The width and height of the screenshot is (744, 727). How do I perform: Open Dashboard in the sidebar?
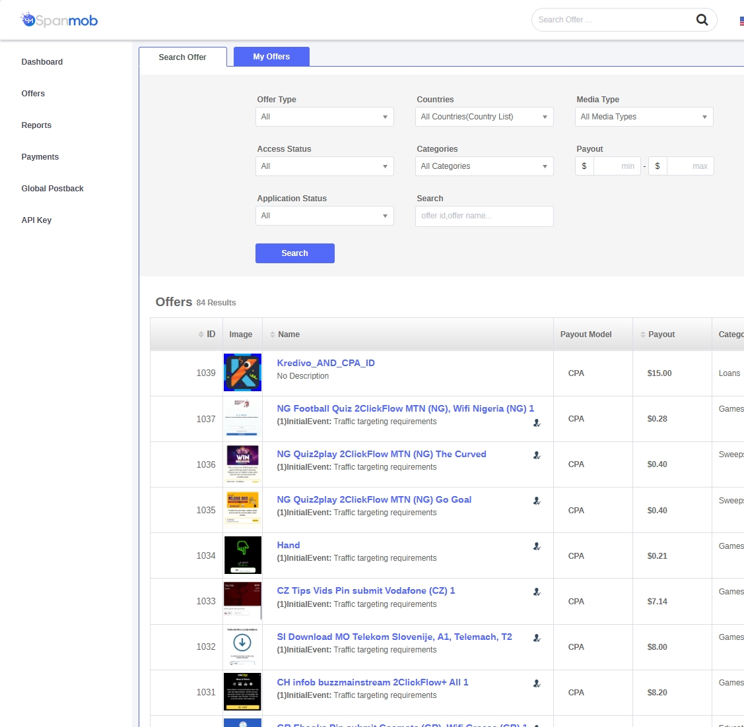click(42, 61)
